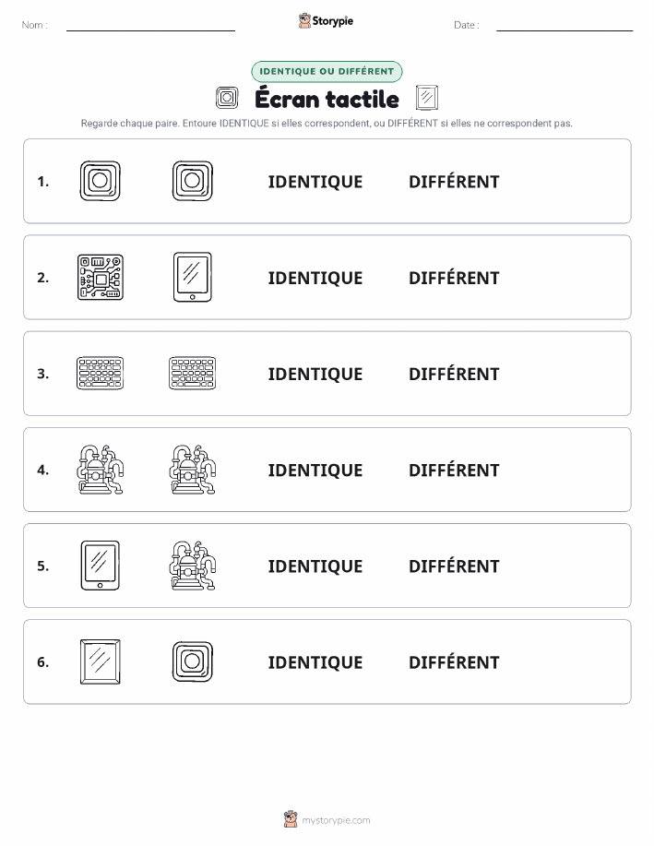Click the pipe machine icon in row 5
The image size is (654, 846).
pos(193,566)
